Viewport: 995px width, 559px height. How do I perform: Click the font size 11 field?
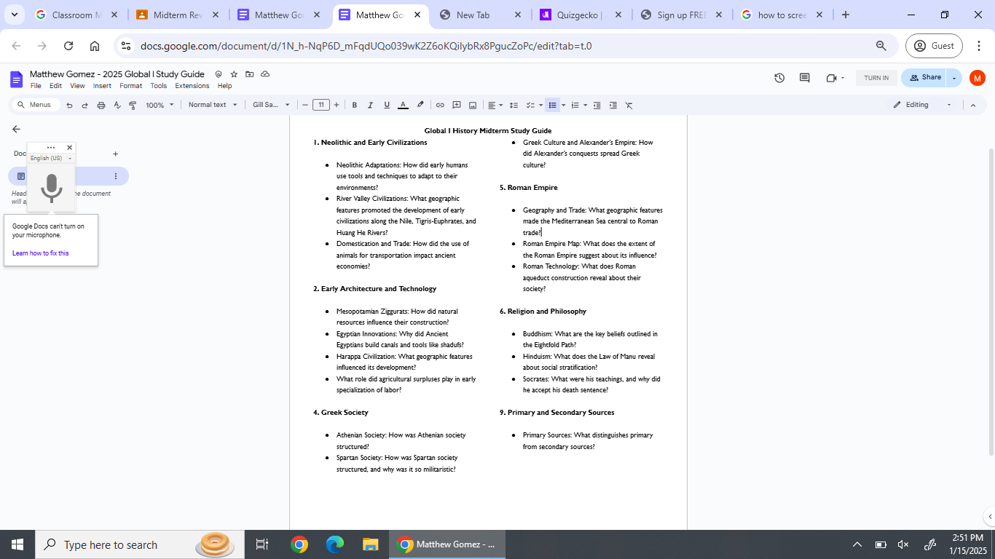tap(321, 105)
